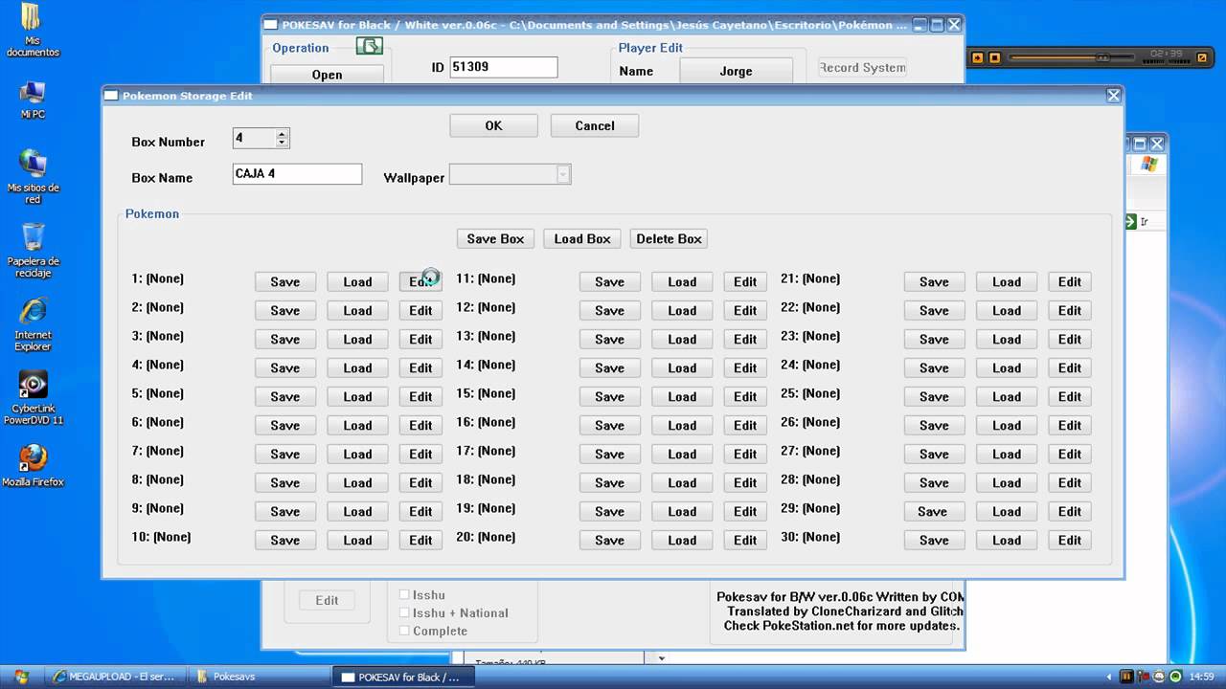
Task: Click slot label 16: (None)
Action: pyautogui.click(x=487, y=422)
